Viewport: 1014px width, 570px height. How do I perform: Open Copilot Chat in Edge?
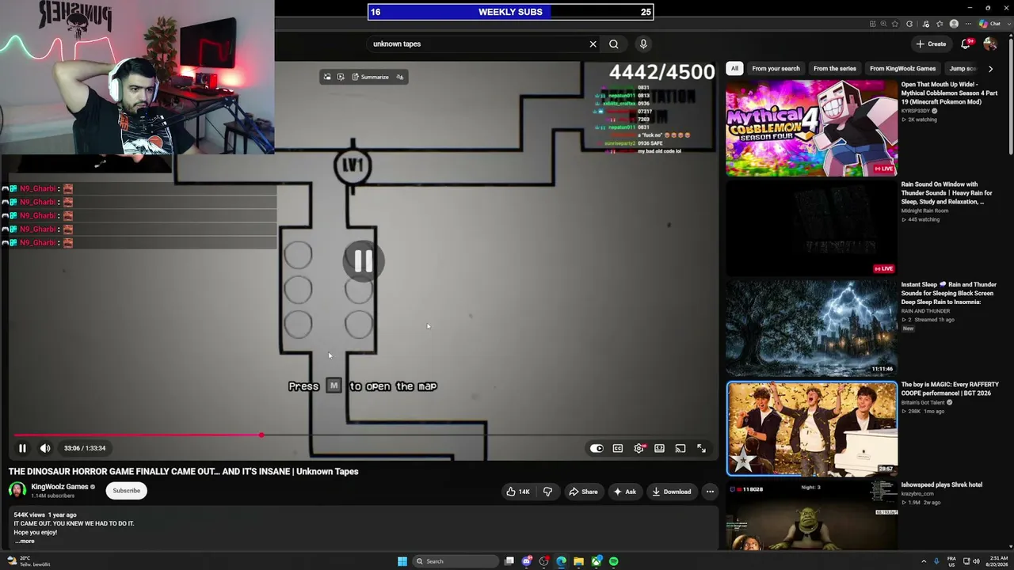(989, 24)
